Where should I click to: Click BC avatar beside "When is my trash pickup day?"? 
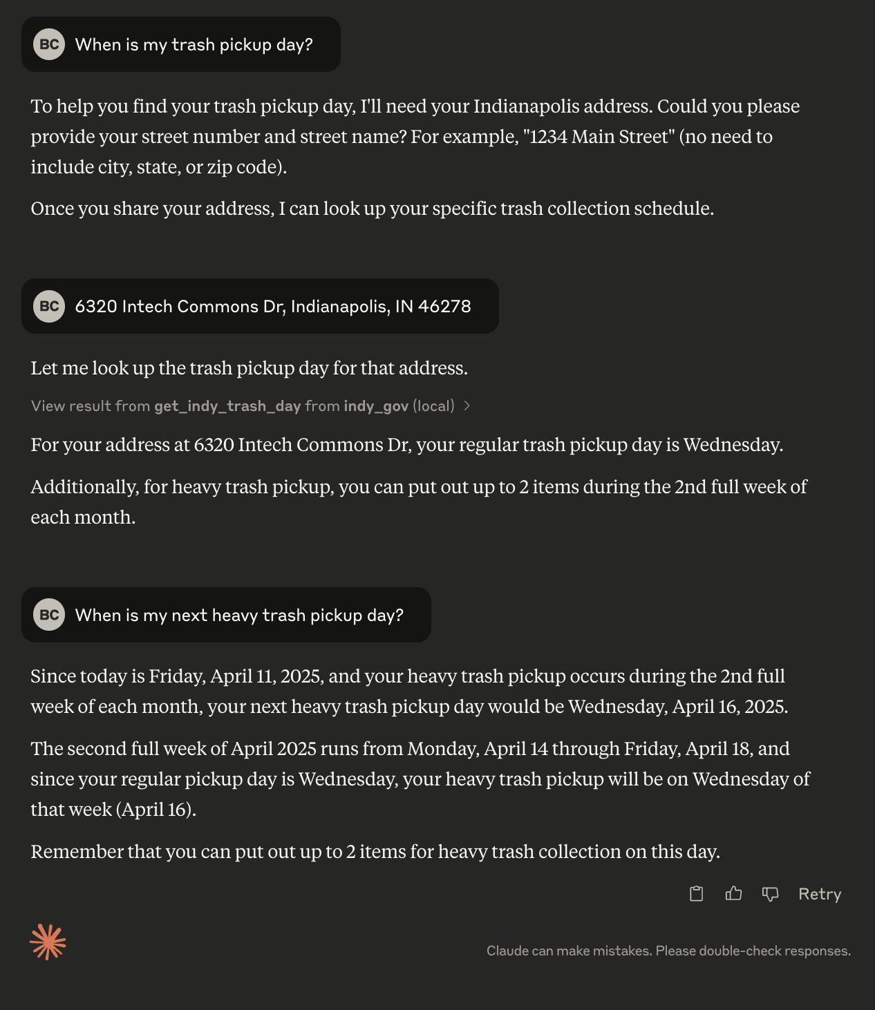coord(49,45)
